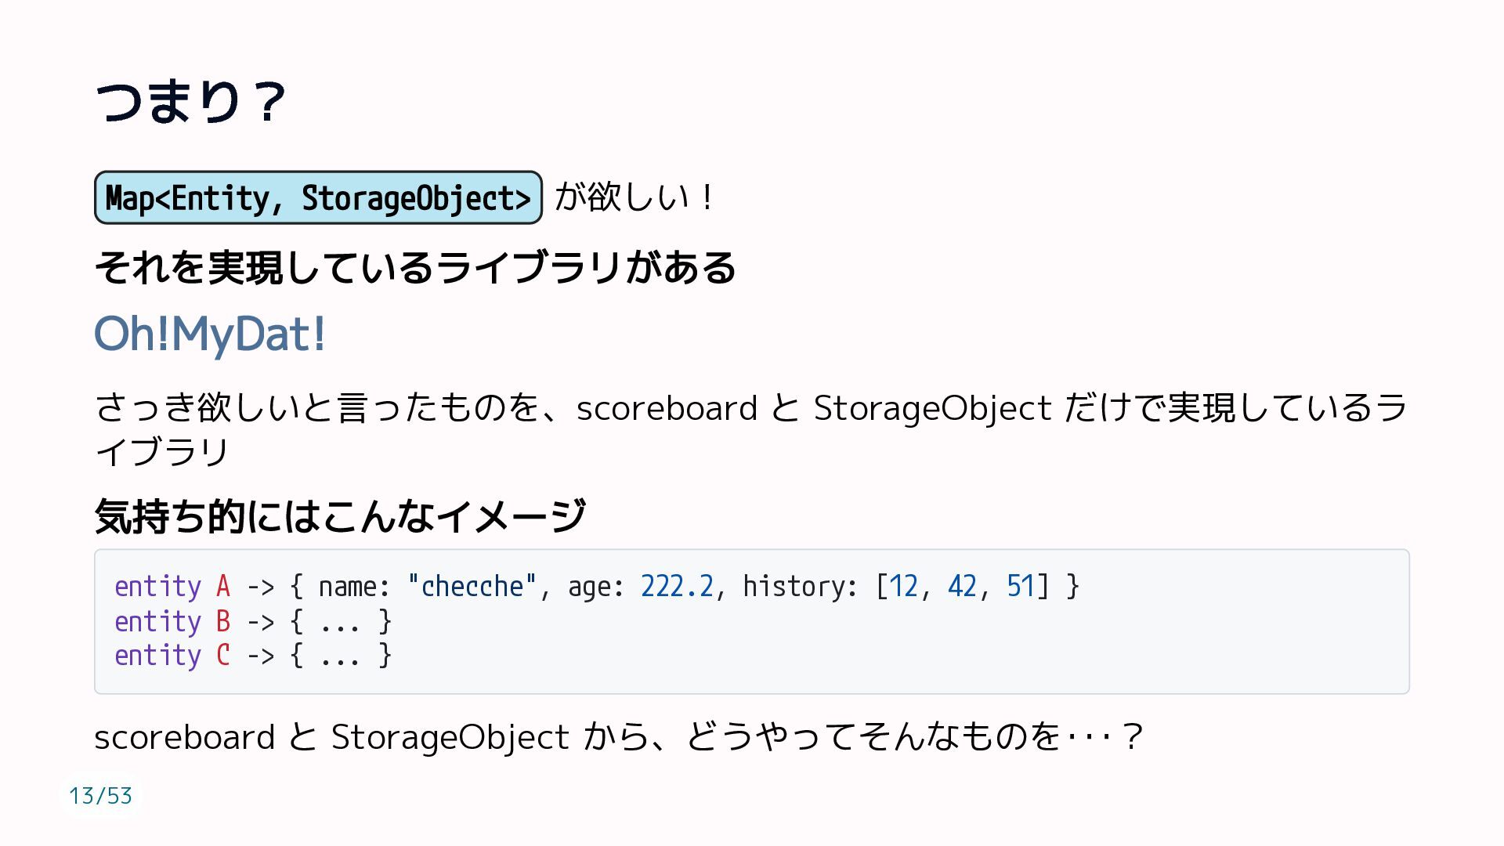
Task: Click the Map<Entity, StorageObject> code badge
Action: pyautogui.click(x=318, y=197)
